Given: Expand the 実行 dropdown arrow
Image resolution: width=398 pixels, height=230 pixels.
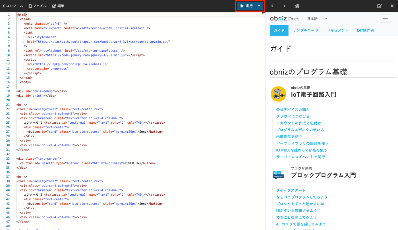Looking at the screenshot, I should 259,6.
